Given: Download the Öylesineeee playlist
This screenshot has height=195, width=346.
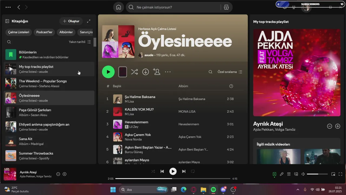Looking at the screenshot, I should pyautogui.click(x=145, y=72).
